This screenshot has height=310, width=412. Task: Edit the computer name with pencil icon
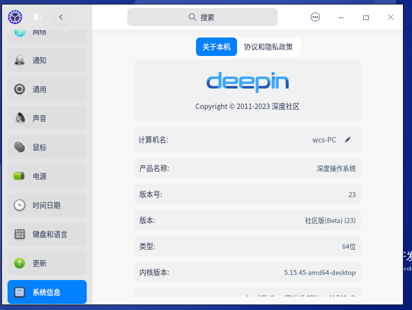[348, 139]
